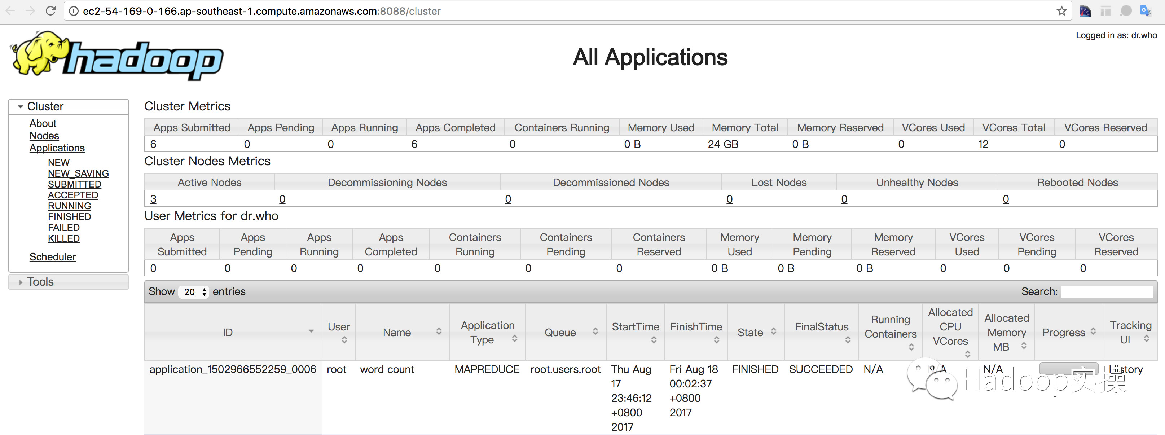Sort the table by Queue column
The image size is (1165, 435).
pyautogui.click(x=566, y=332)
